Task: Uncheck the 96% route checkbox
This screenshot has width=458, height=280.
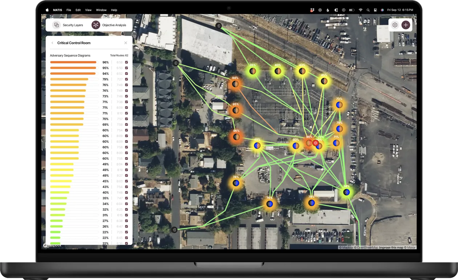Action: (126, 63)
